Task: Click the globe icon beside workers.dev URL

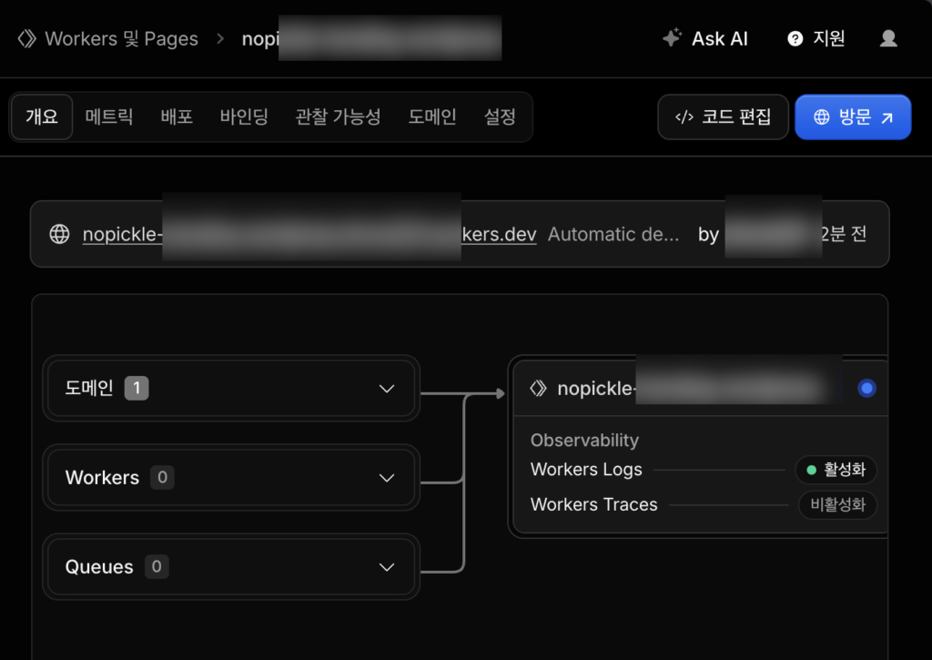Action: coord(59,234)
